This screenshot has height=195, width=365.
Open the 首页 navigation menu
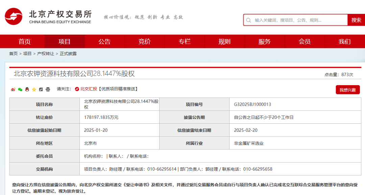pos(24,42)
